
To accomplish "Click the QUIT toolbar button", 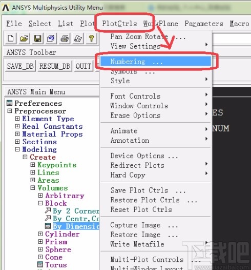I will click(x=83, y=66).
